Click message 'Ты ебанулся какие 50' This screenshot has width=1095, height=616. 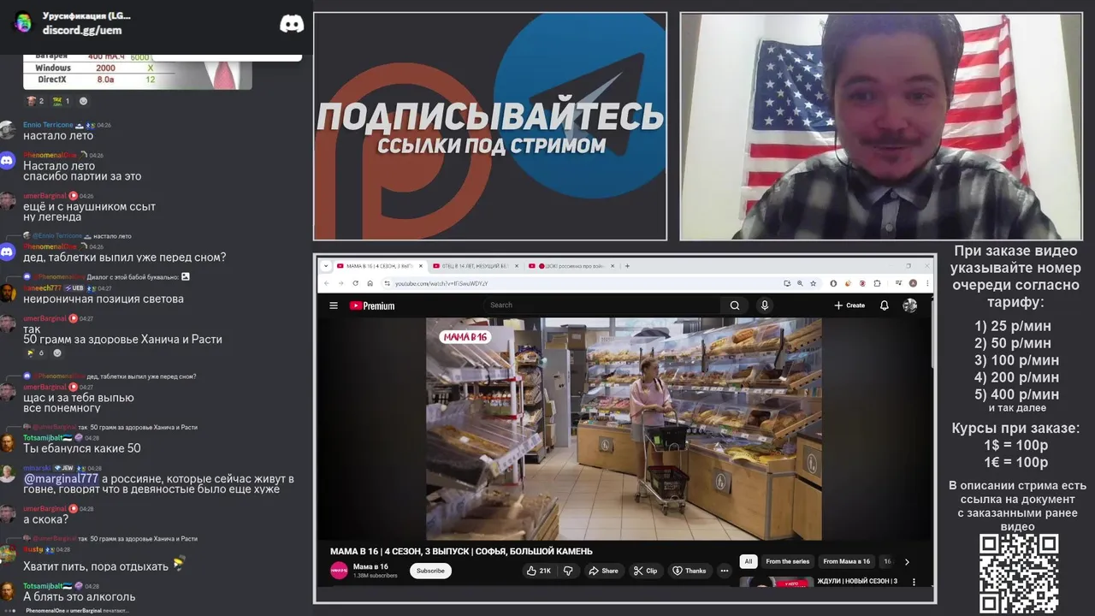pyautogui.click(x=82, y=448)
